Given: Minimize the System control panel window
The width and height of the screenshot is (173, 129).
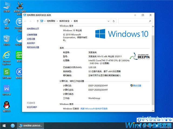Looking at the screenshot, I should point(135,15).
